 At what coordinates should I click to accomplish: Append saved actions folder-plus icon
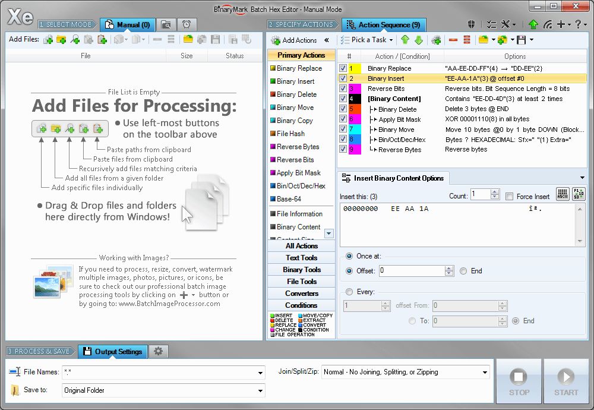[503, 39]
